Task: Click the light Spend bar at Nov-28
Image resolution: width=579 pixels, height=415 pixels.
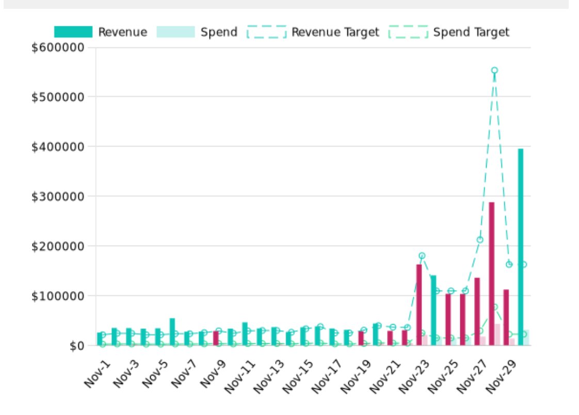Action: pos(500,336)
